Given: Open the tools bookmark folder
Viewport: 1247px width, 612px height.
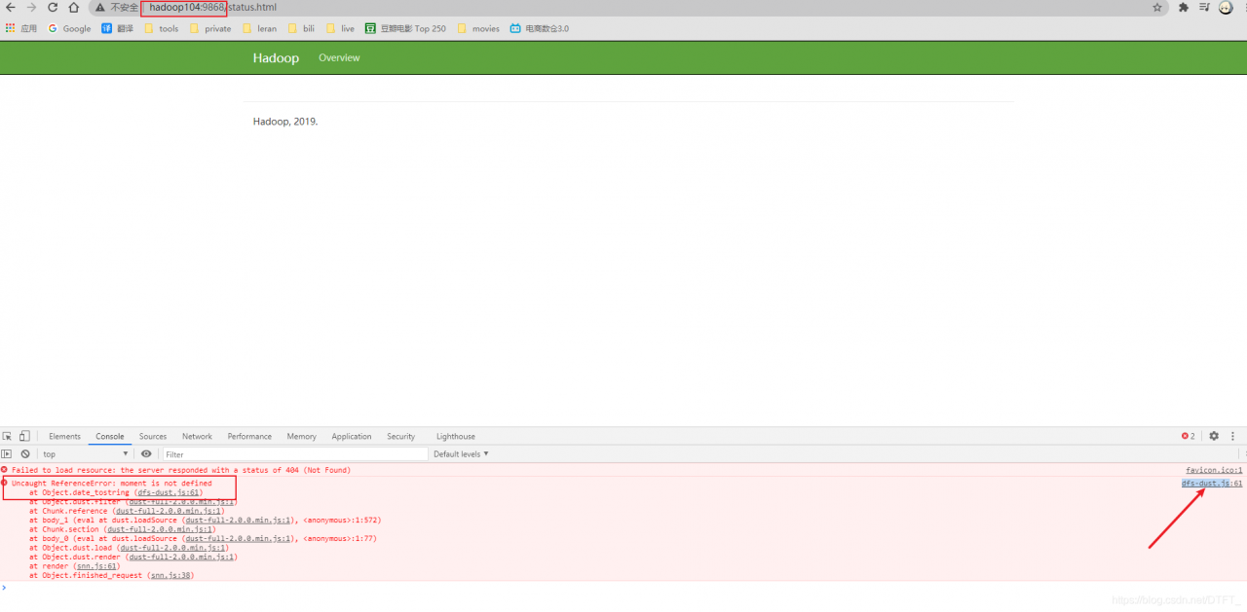Looking at the screenshot, I should point(162,28).
